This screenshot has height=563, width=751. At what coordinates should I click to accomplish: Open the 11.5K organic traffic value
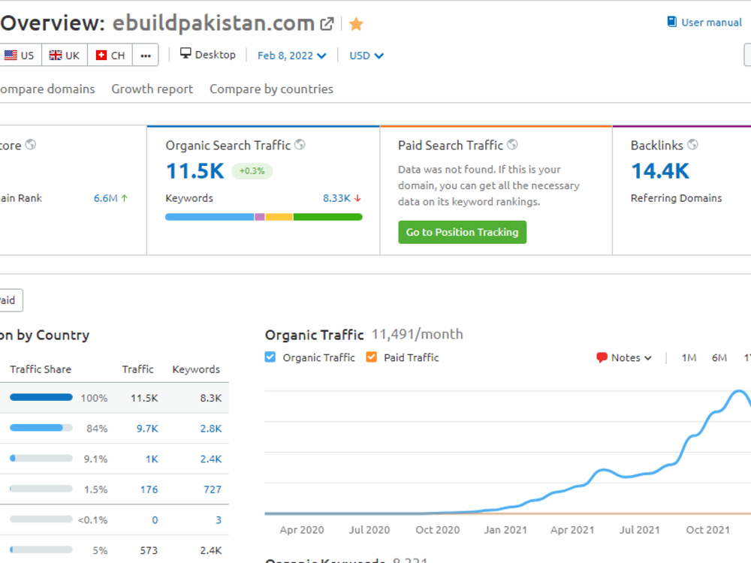click(x=195, y=171)
